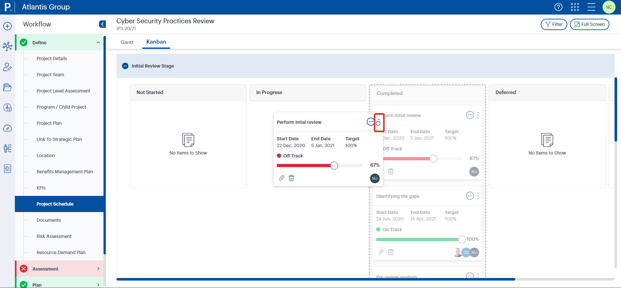Open the NC user avatar
This screenshot has width=621, height=288.
[609, 7]
